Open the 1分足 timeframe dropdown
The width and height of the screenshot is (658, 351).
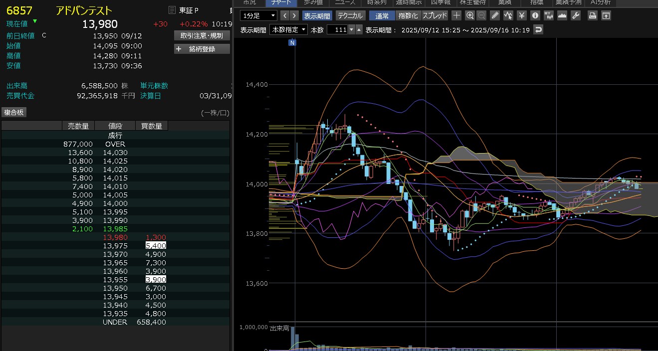258,15
